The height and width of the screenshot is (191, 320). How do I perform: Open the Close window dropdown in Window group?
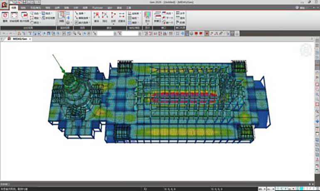tap(167, 13)
